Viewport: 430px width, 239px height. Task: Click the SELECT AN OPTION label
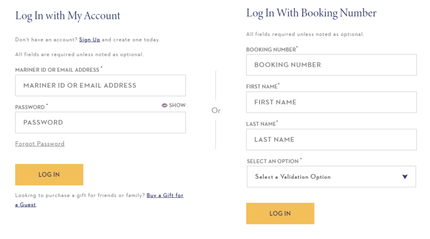(x=273, y=161)
